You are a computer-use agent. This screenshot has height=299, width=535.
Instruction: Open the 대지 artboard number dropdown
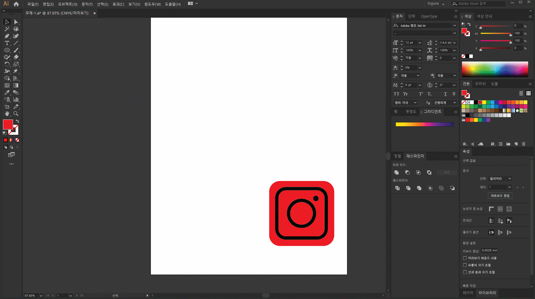[x=509, y=187]
